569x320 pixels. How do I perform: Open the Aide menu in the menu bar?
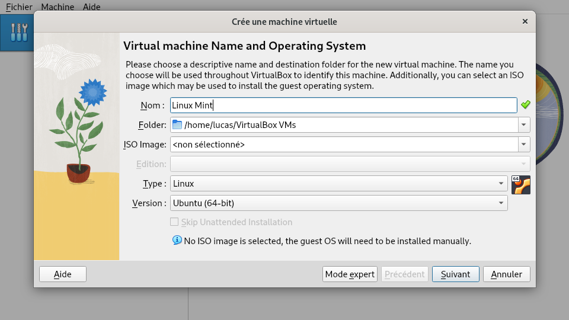pos(92,7)
